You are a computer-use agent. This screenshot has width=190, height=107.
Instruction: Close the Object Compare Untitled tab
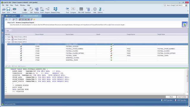click(x=40, y=16)
